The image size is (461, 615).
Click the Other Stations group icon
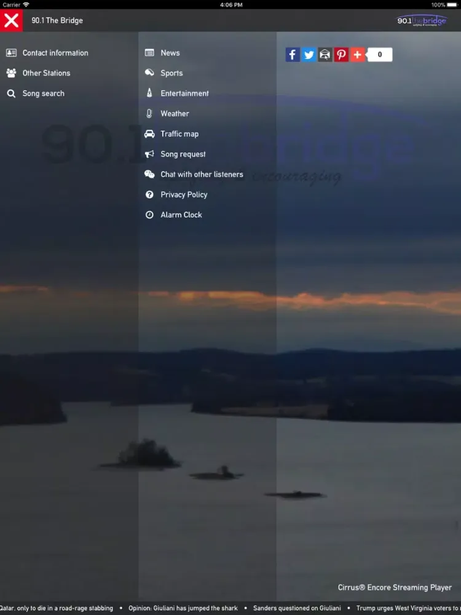point(11,73)
